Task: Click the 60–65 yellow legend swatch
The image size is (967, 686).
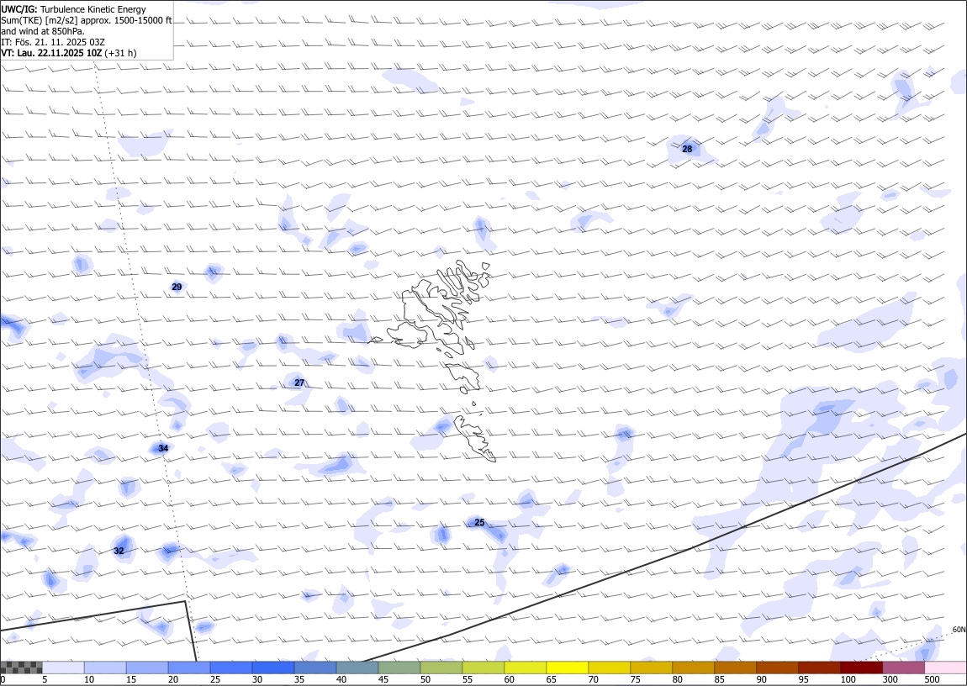Action: pos(525,668)
